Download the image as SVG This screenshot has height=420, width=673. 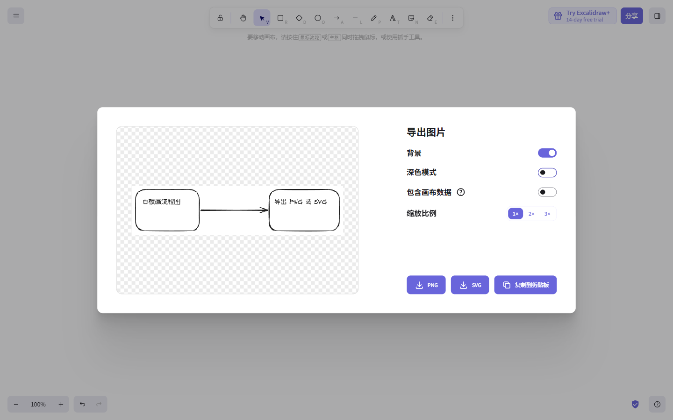[470, 285]
